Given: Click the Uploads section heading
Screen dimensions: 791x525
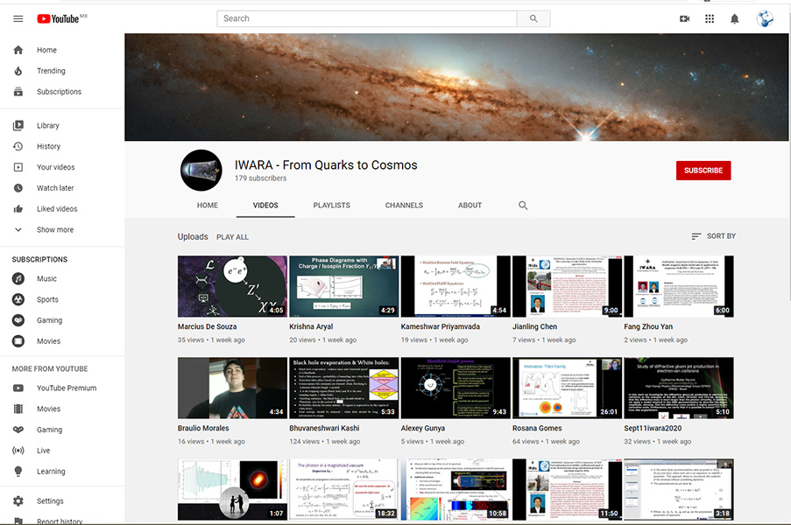Looking at the screenshot, I should pos(193,236).
